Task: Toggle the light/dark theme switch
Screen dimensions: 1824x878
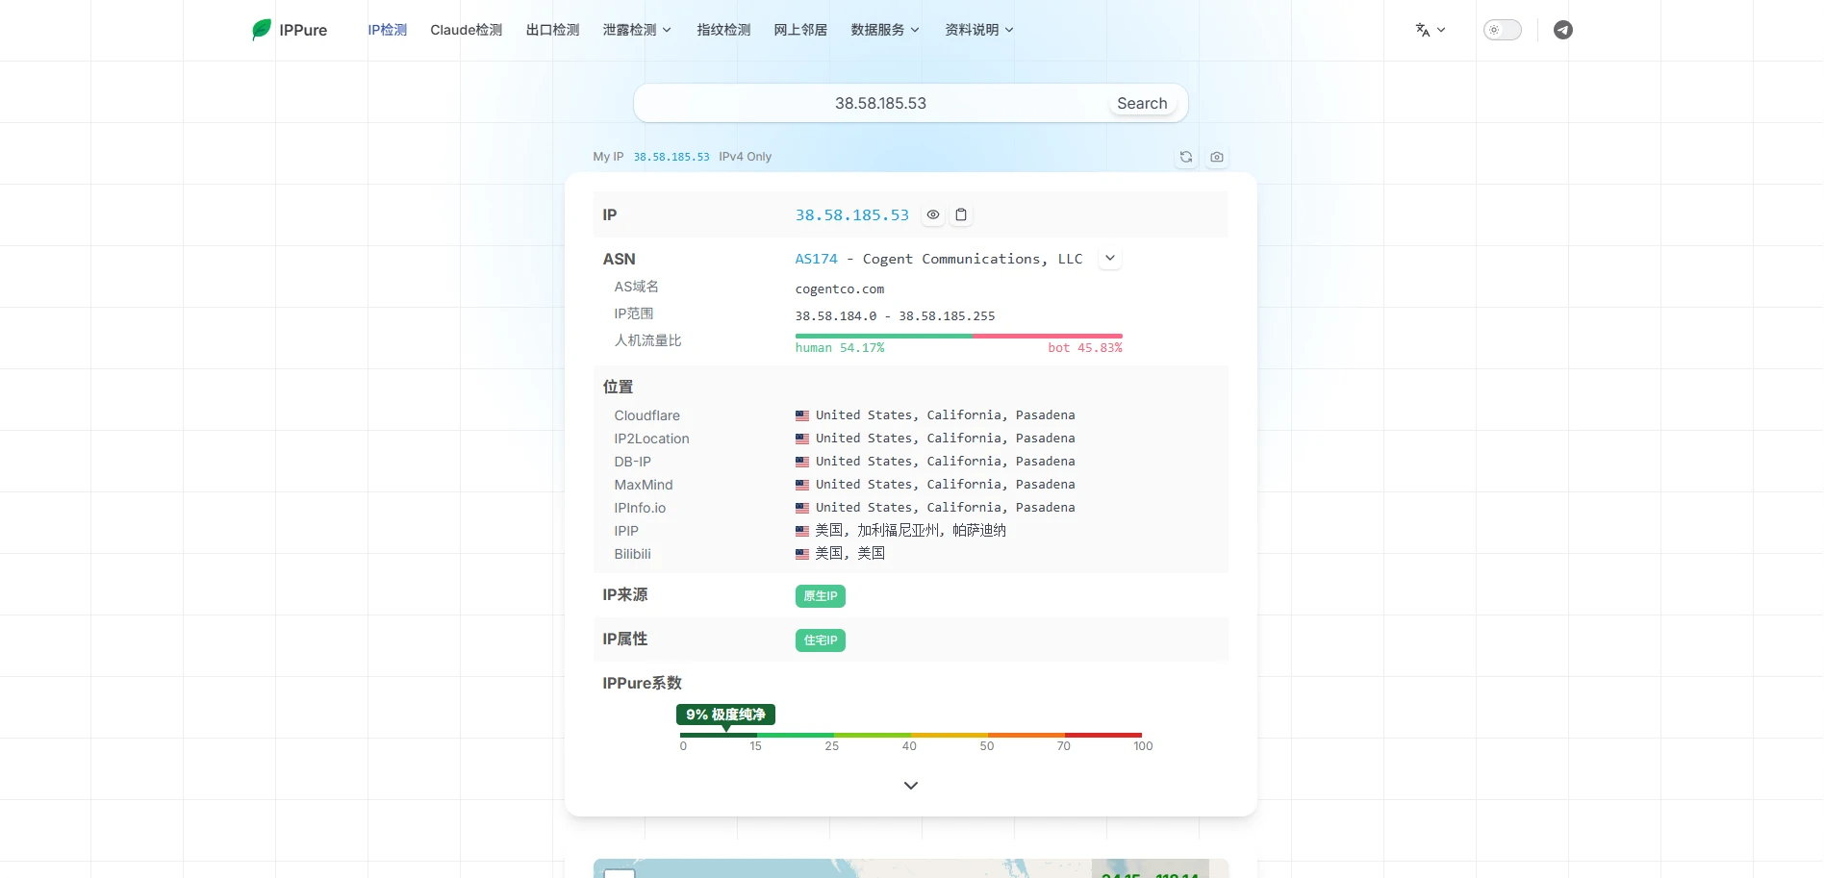Action: (1503, 30)
